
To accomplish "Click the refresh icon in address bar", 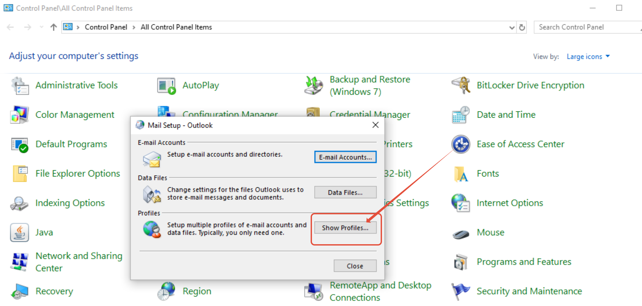I will click(522, 27).
